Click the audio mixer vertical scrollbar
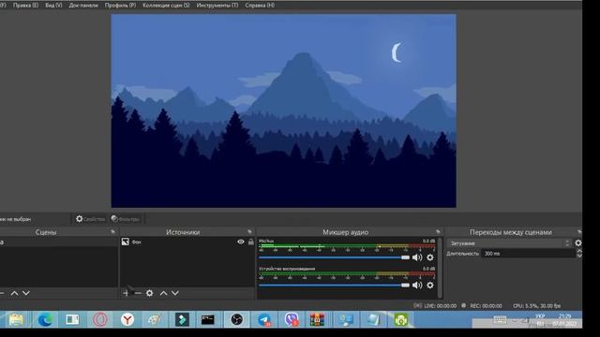Image resolution: width=600 pixels, height=337 pixels. (440, 268)
